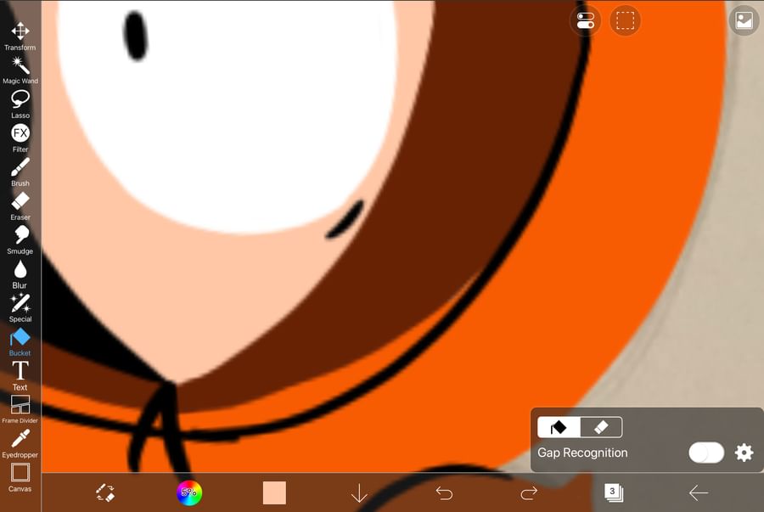Open the Canvas tool
Image resolution: width=764 pixels, height=512 pixels.
point(20,477)
